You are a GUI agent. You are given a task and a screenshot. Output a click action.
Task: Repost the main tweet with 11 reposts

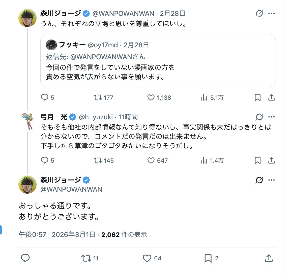pyautogui.click(x=86, y=258)
